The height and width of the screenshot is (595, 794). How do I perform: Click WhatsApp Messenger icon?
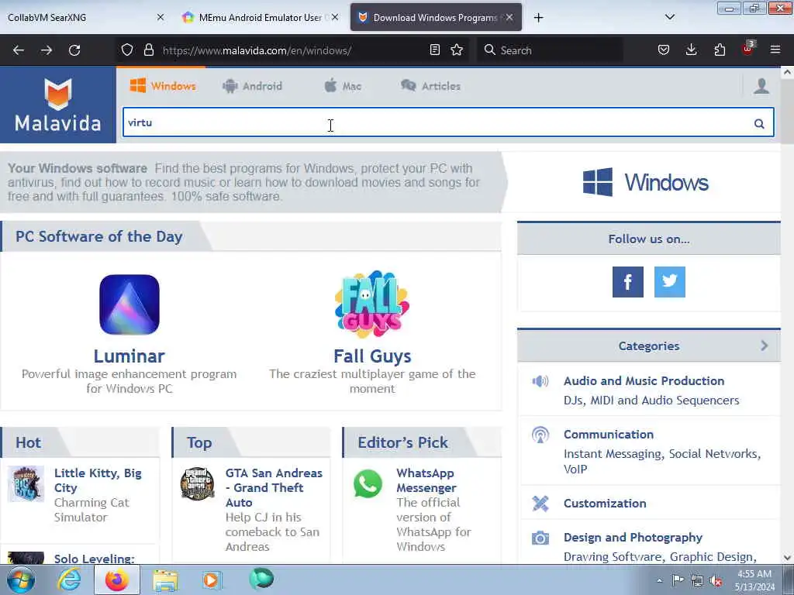pos(368,483)
